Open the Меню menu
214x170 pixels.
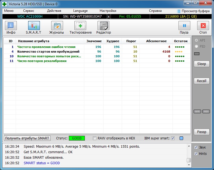point(9,11)
